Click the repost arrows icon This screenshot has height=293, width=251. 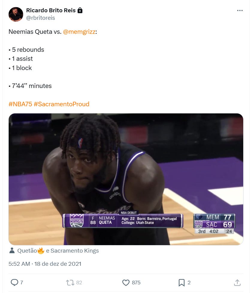coord(70,283)
